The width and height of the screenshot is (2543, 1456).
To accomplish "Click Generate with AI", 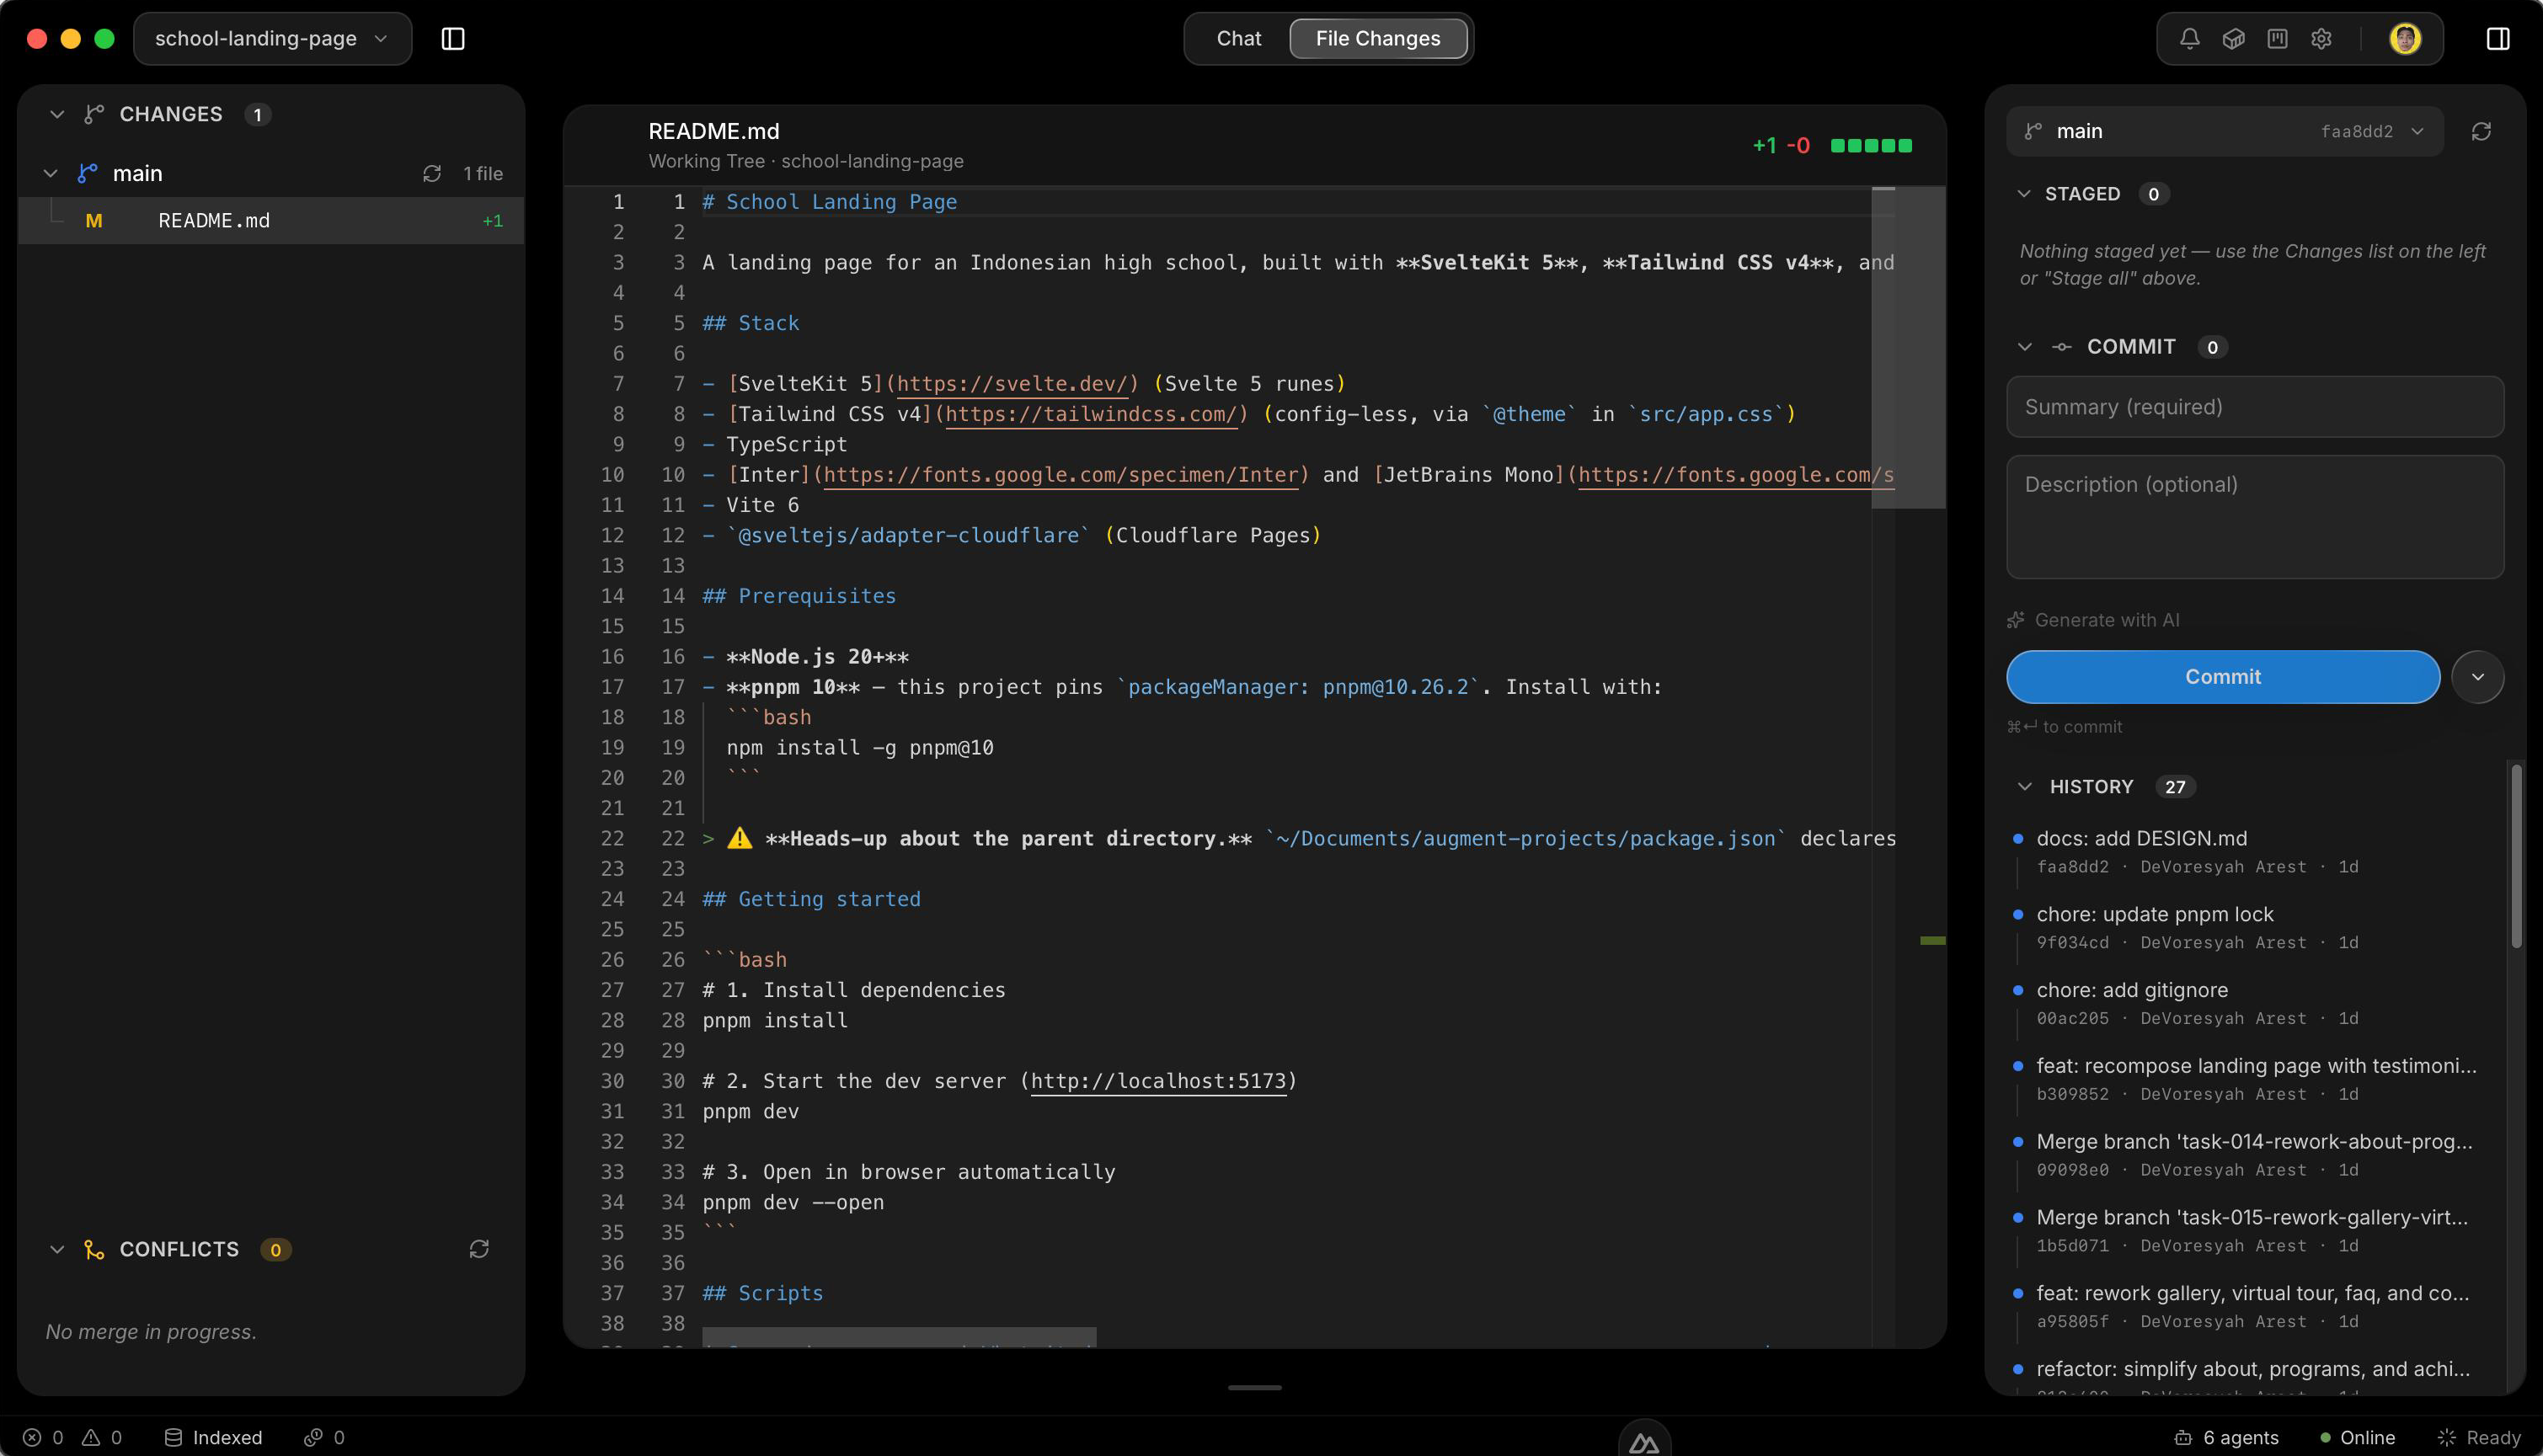I will (2093, 621).
